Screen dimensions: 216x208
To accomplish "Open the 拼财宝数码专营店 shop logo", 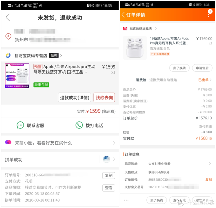I will (x=8, y=55).
